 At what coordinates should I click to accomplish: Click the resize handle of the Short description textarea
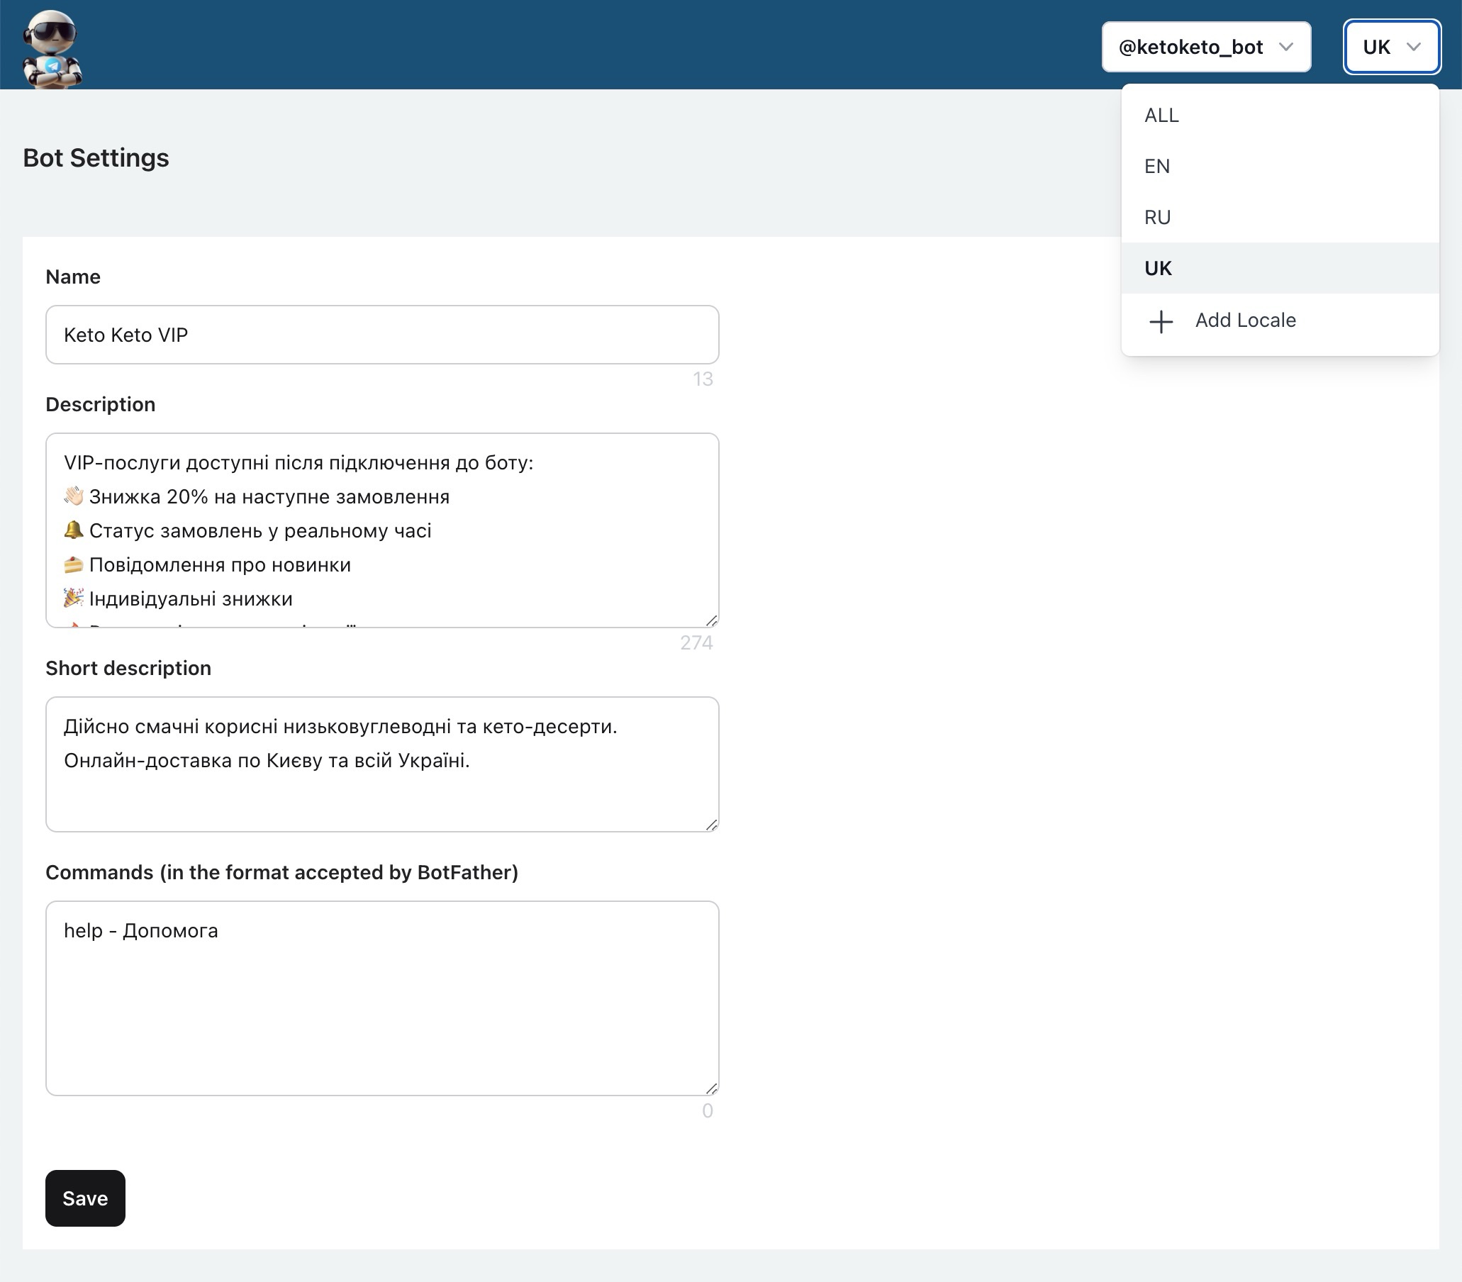point(712,824)
